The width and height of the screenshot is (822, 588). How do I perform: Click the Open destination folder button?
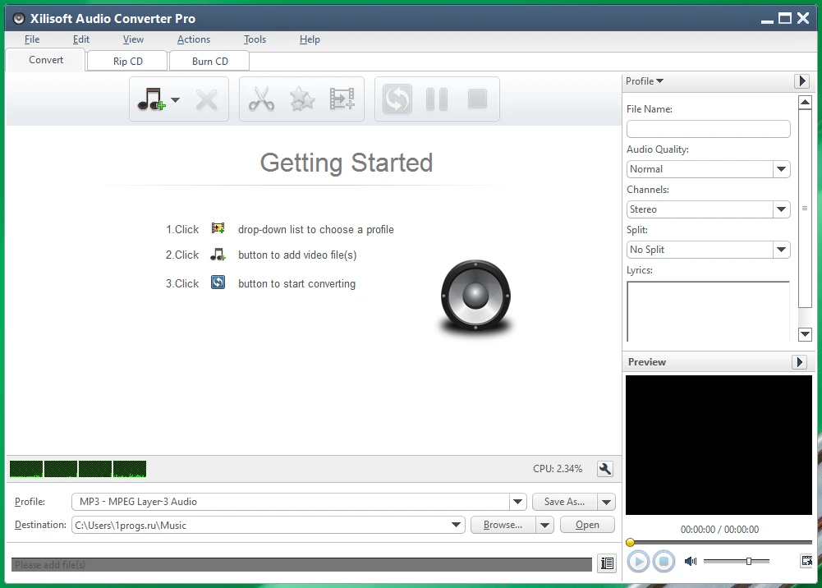(x=587, y=525)
